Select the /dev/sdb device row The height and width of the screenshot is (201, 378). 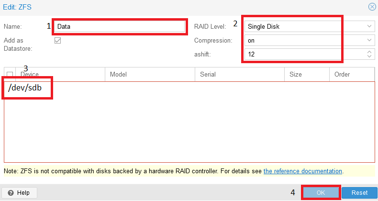25,88
